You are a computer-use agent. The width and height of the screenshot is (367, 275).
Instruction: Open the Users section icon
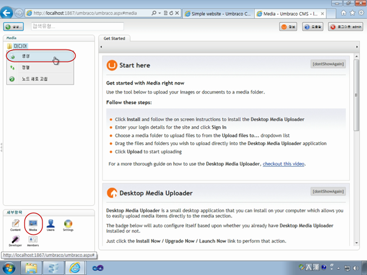51,225
